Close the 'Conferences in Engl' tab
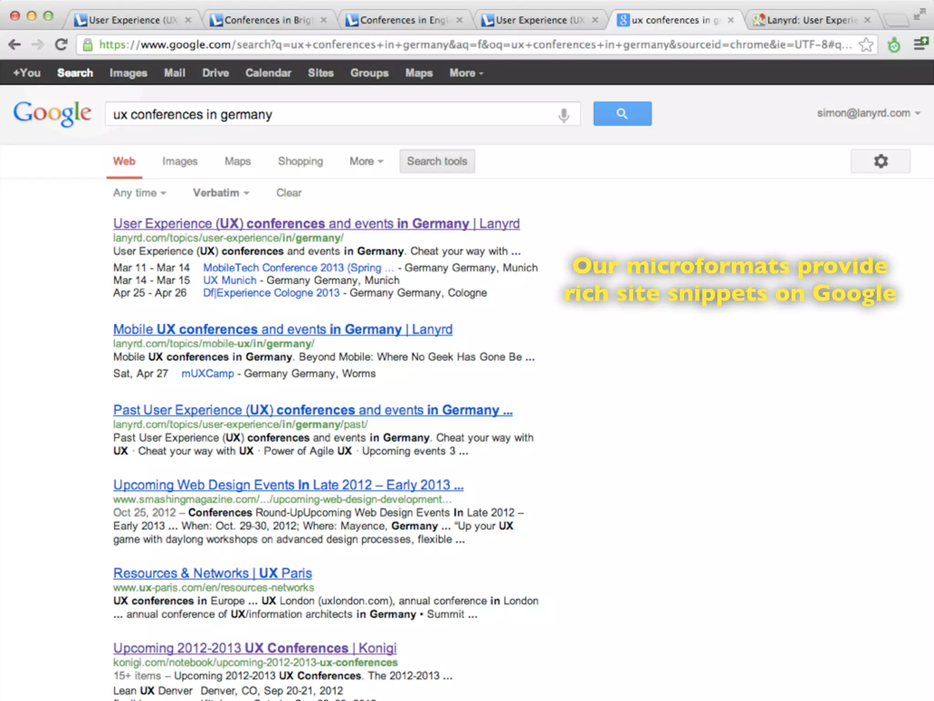934x701 pixels. click(x=459, y=20)
